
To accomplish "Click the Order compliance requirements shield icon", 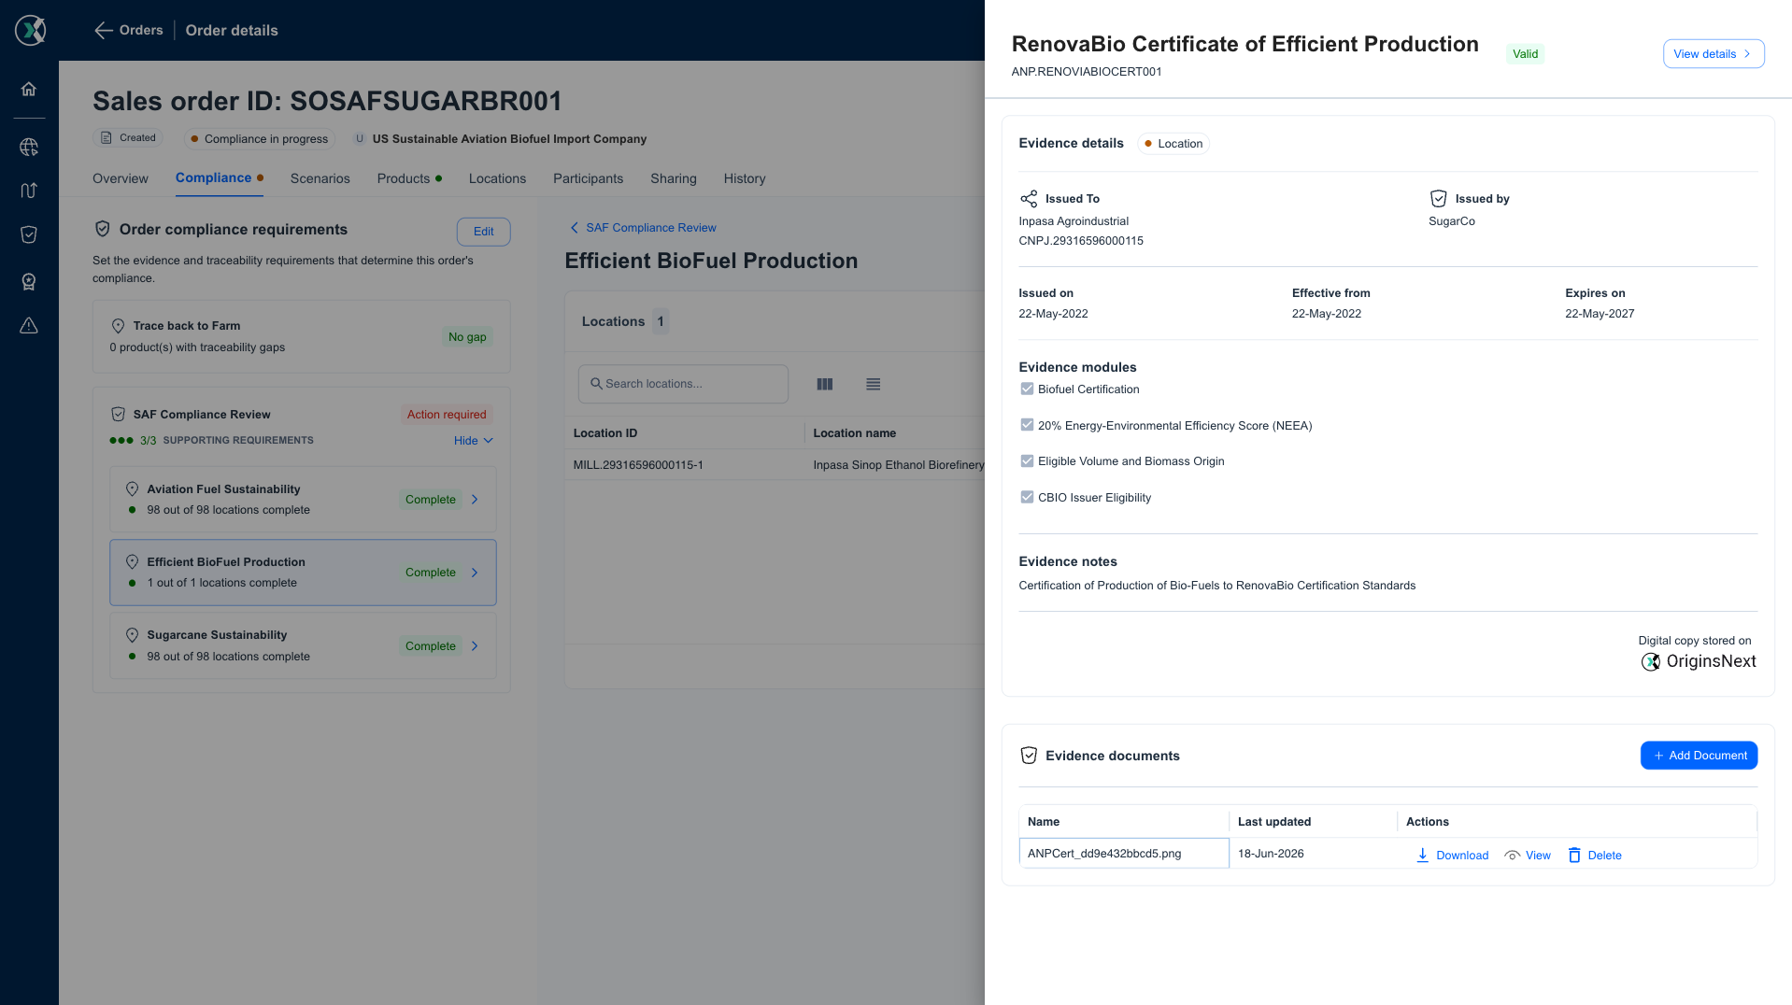I will coord(103,229).
